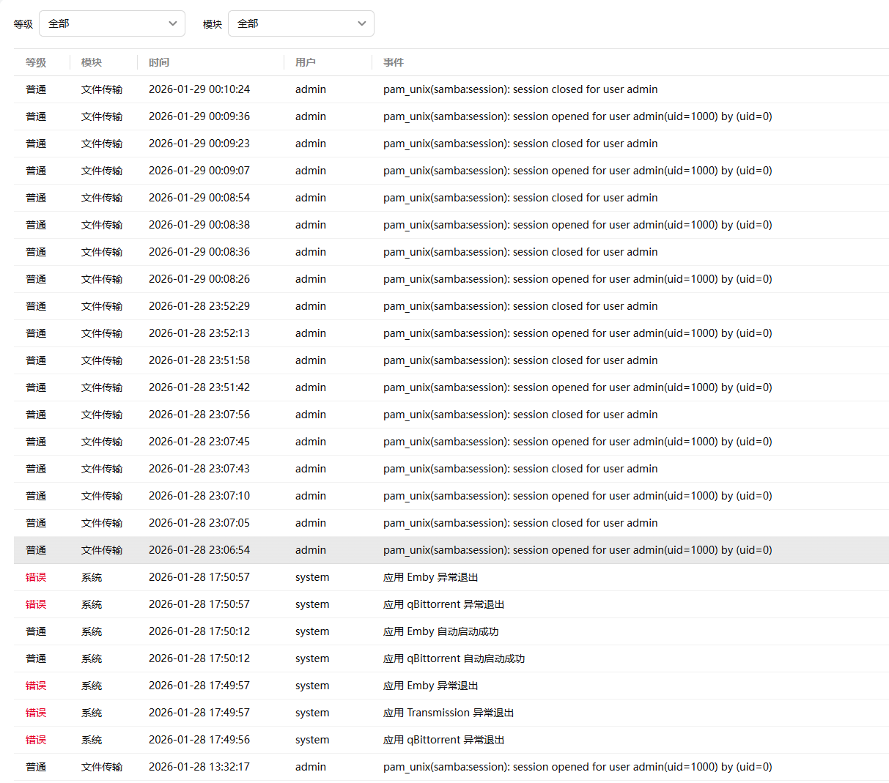Select timestamp 2026-01-28 23:07:43
The width and height of the screenshot is (889, 783).
[x=199, y=469]
